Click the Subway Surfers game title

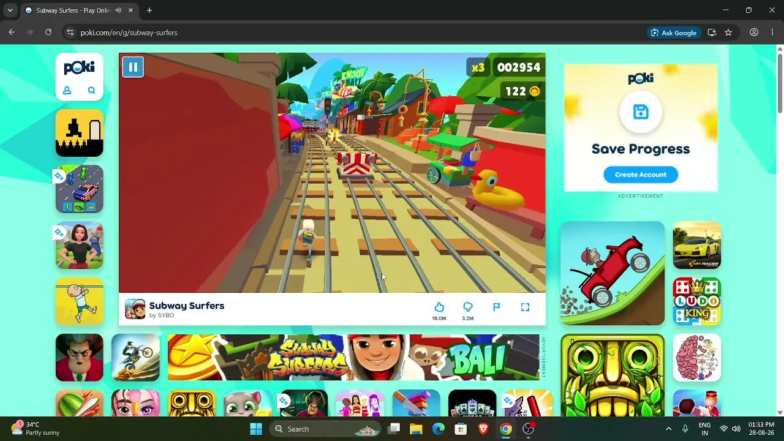click(187, 306)
